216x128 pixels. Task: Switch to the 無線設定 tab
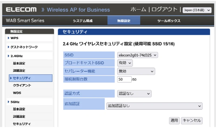[124, 21]
